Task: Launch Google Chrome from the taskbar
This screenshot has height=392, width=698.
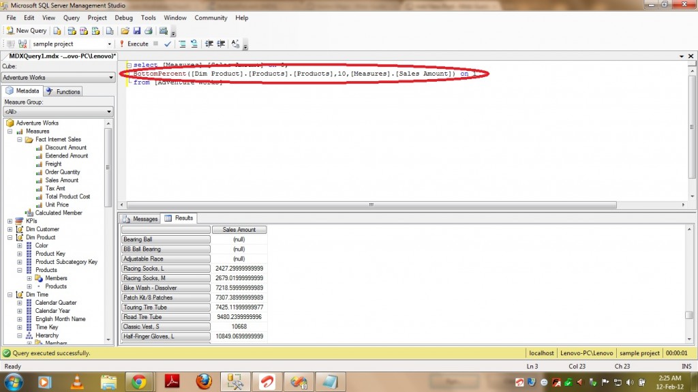Action: (139, 381)
